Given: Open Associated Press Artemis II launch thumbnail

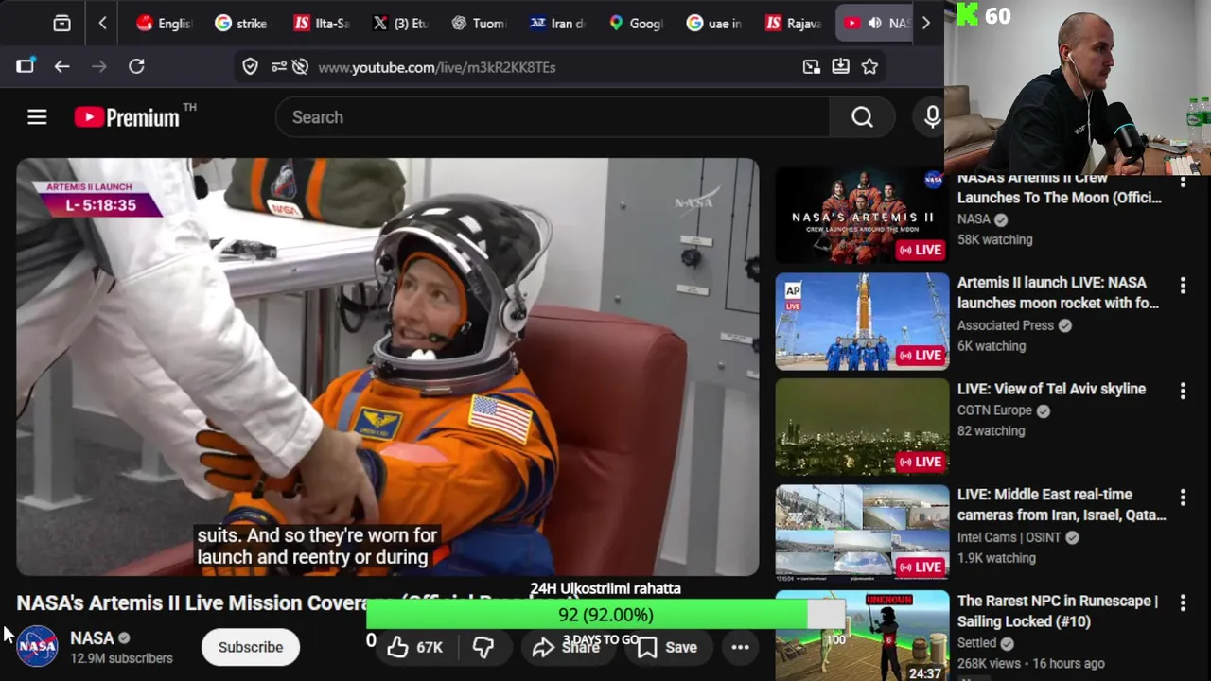Looking at the screenshot, I should pos(862,322).
